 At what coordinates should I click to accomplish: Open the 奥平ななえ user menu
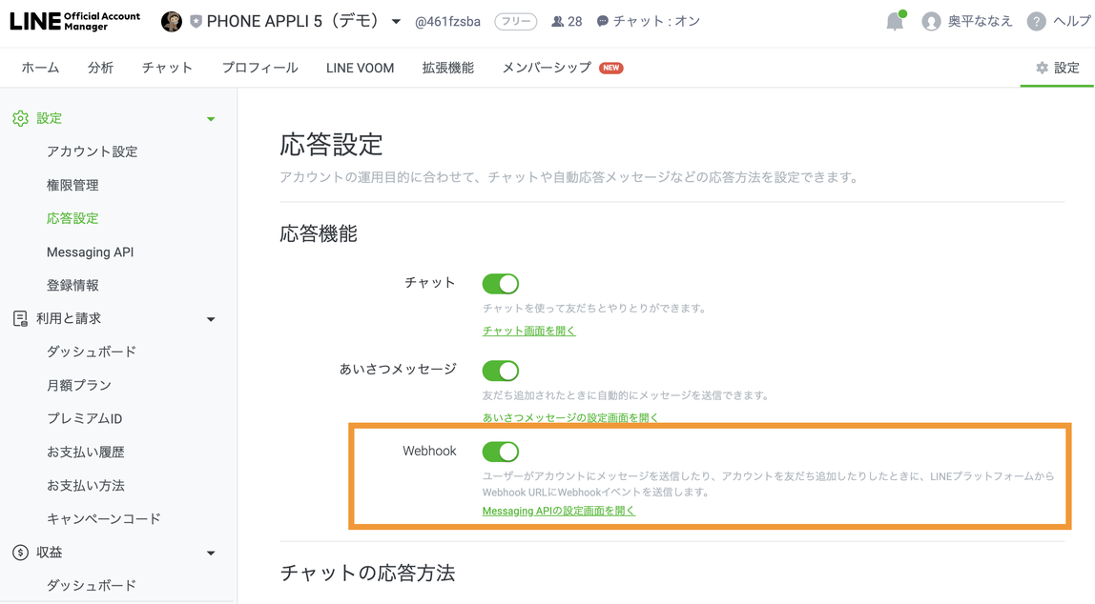pos(980,22)
